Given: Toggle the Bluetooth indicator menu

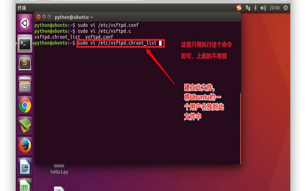Looking at the screenshot, I should [255, 8].
